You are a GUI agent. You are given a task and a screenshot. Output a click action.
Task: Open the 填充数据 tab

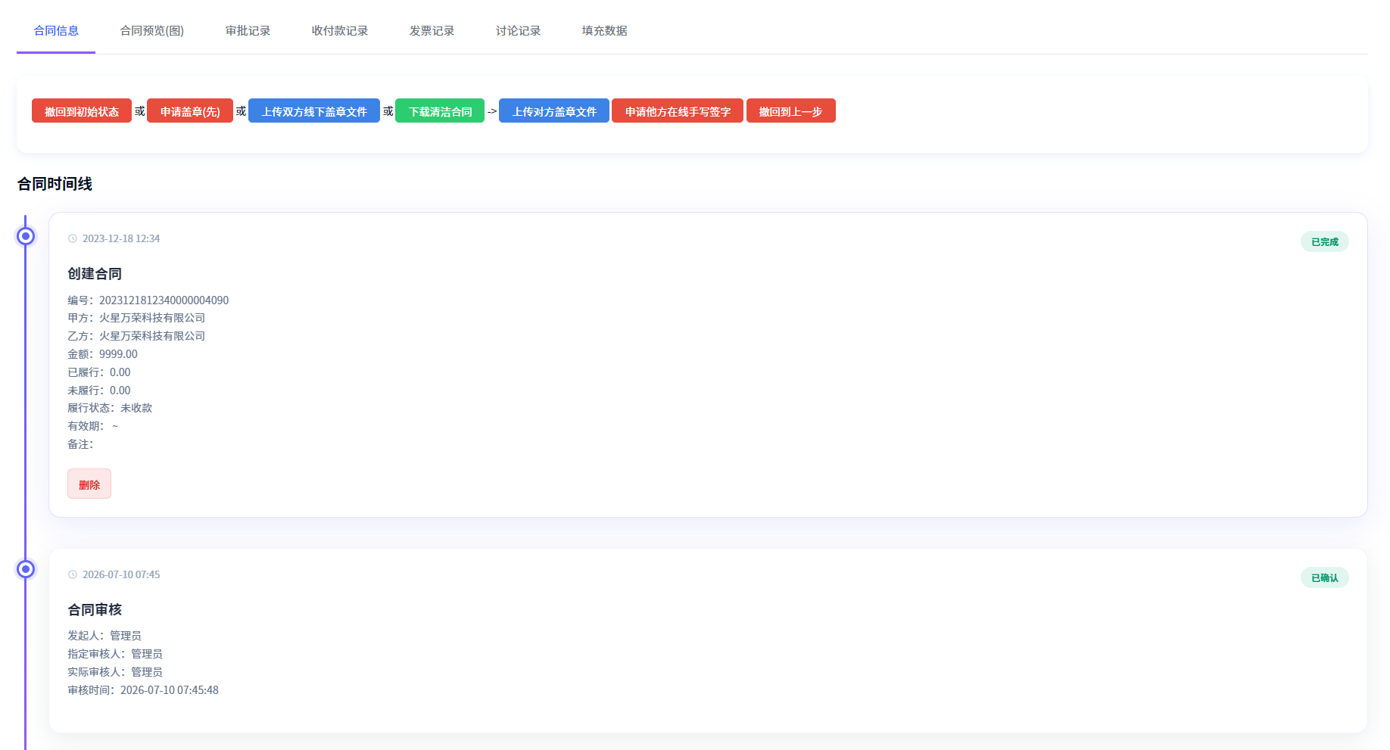click(604, 31)
